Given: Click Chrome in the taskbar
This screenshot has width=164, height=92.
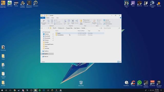Looking at the screenshot, I should pyautogui.click(x=15, y=90).
